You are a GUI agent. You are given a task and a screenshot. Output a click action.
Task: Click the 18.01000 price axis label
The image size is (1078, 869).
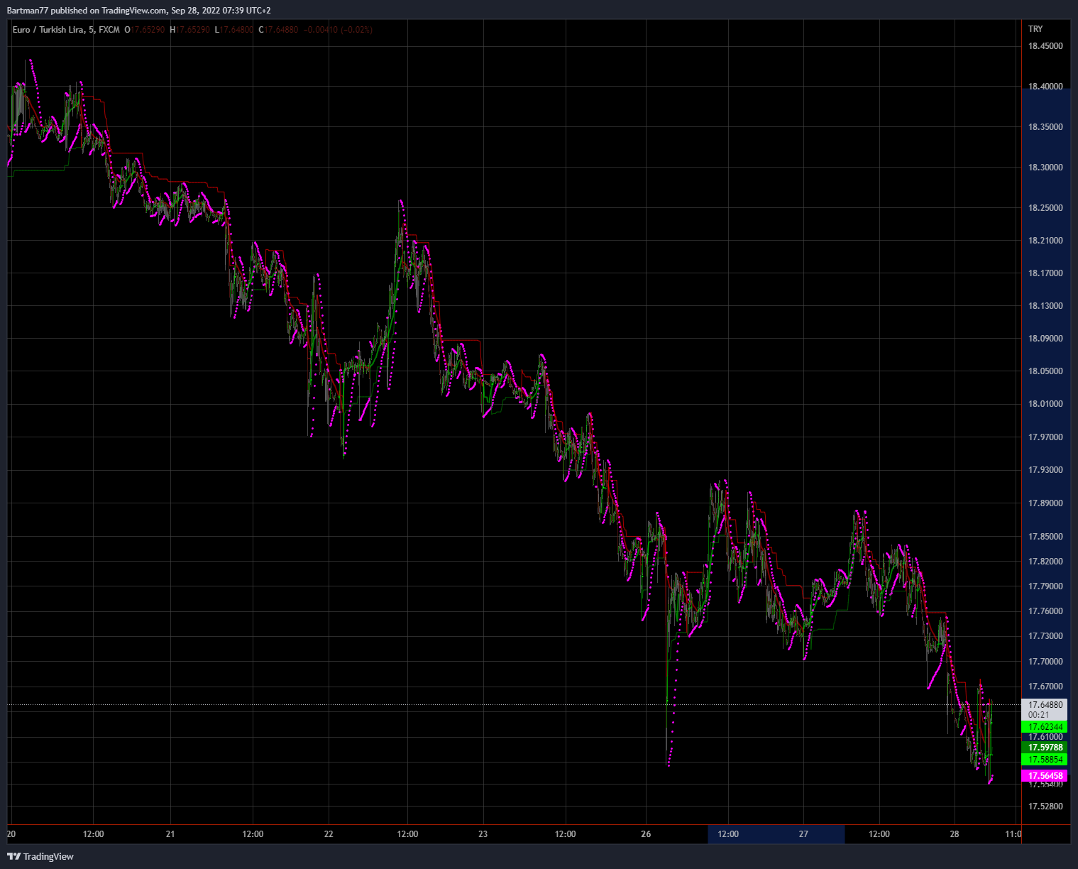pyautogui.click(x=1045, y=404)
